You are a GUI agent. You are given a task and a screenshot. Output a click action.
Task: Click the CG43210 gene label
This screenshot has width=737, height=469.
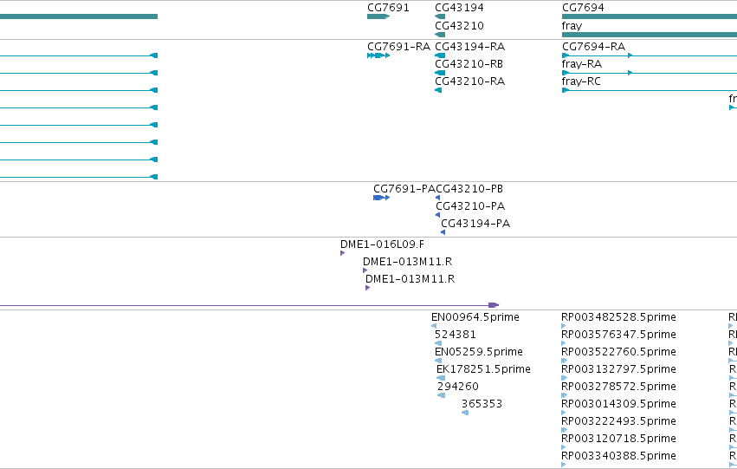459,25
